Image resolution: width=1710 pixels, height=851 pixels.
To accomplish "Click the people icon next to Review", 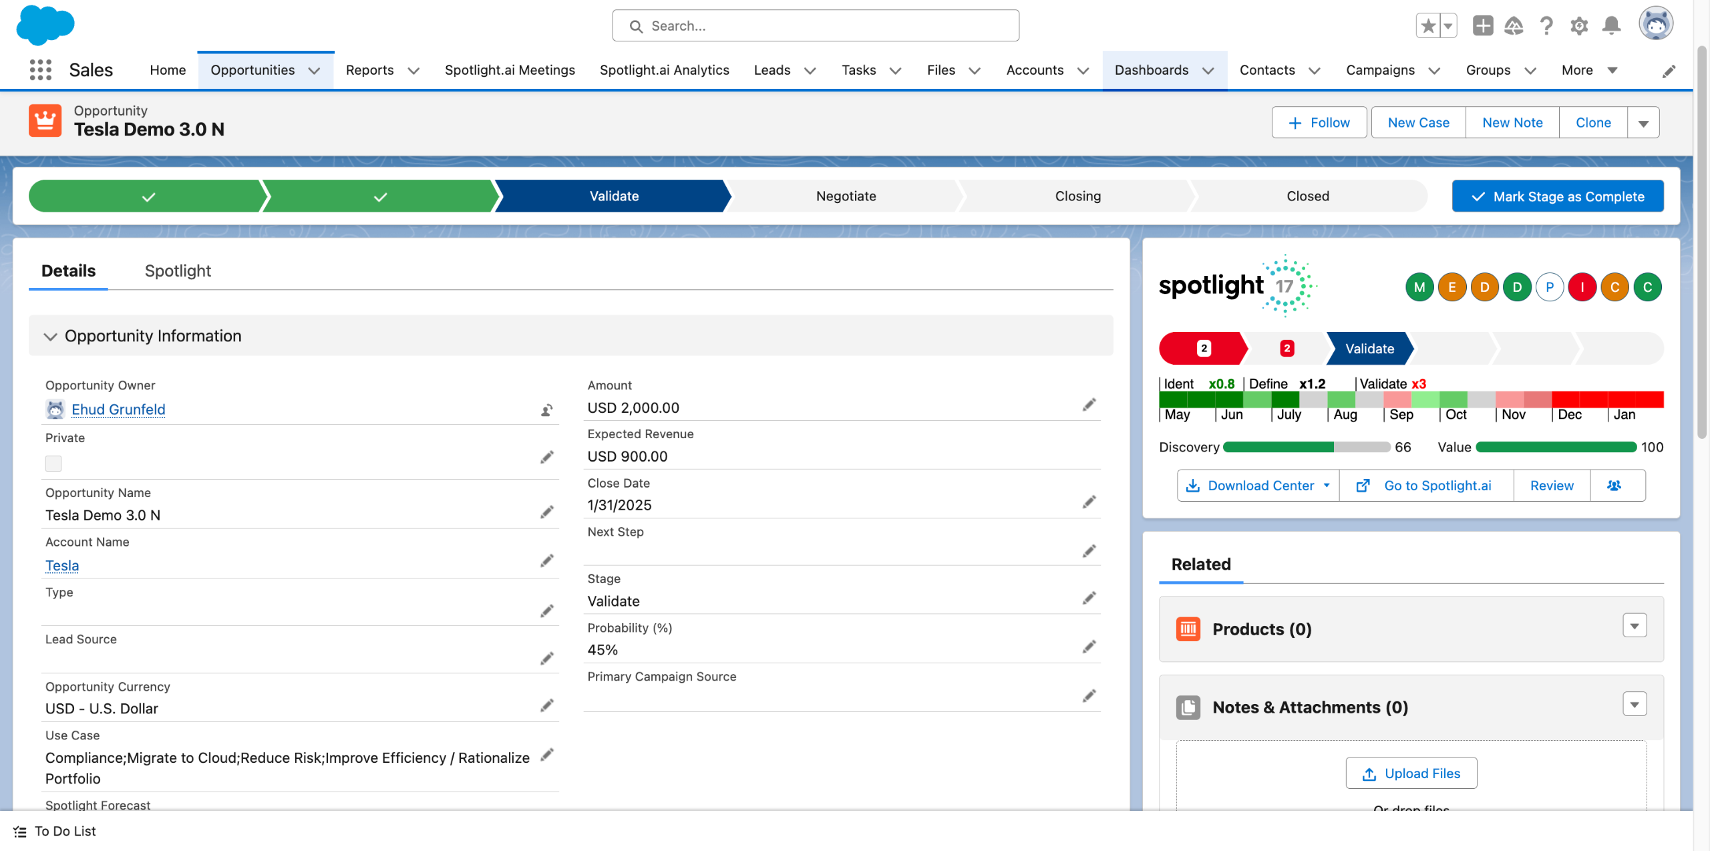I will [x=1615, y=486].
